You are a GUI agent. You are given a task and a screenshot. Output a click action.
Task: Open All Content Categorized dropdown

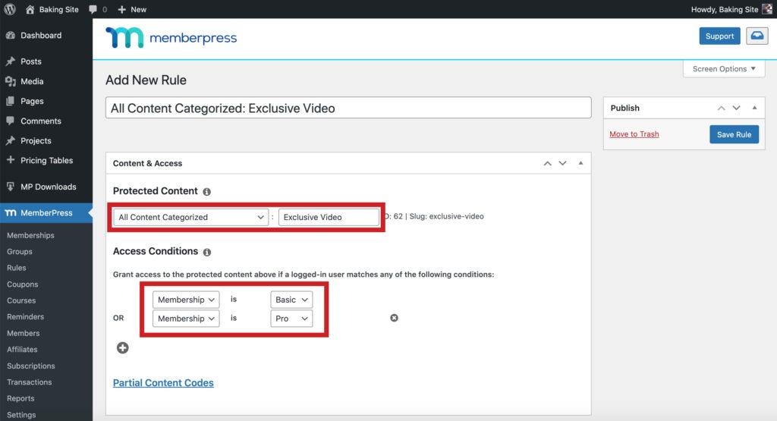tap(190, 217)
